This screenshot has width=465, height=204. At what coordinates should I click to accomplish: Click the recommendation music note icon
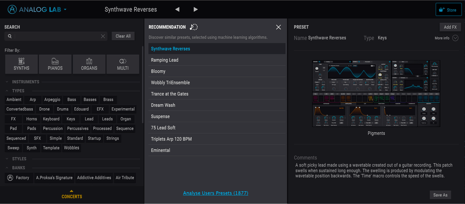pyautogui.click(x=194, y=27)
